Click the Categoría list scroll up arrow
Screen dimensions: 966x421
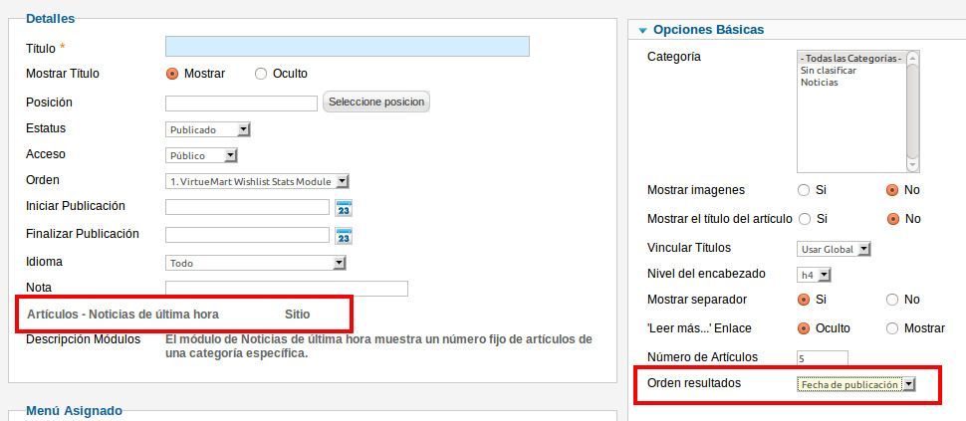coord(913,58)
